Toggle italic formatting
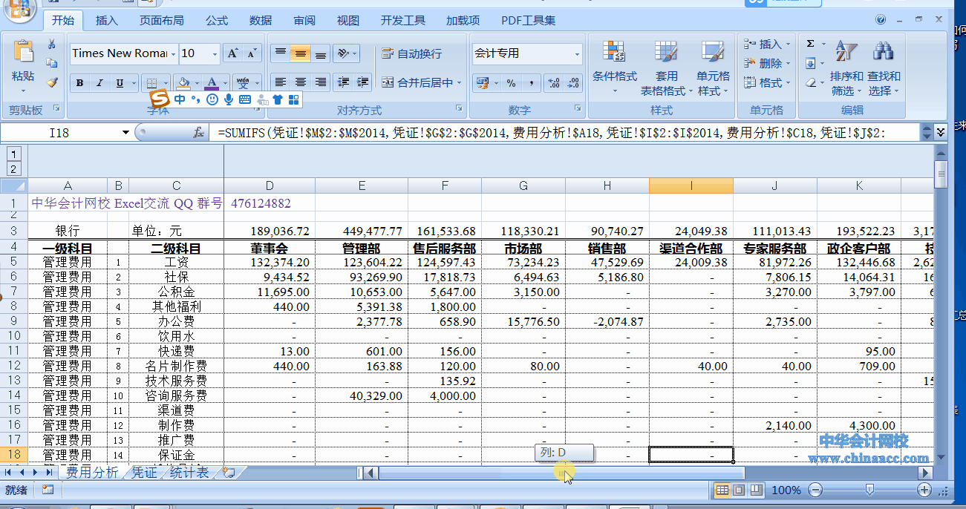This screenshot has width=966, height=509. (x=99, y=83)
